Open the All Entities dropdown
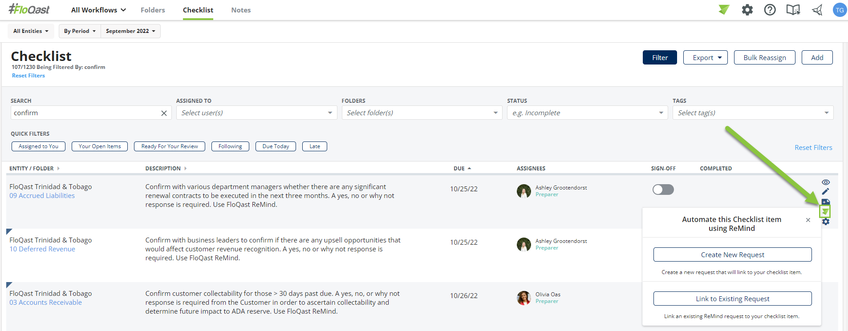This screenshot has width=848, height=331. point(31,31)
